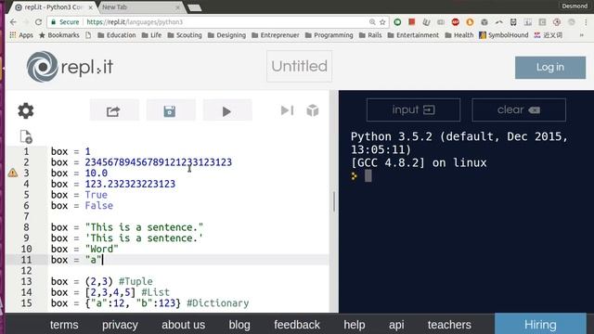594x334 pixels.
Task: Open the Designing bookmarks folder
Action: (x=226, y=35)
